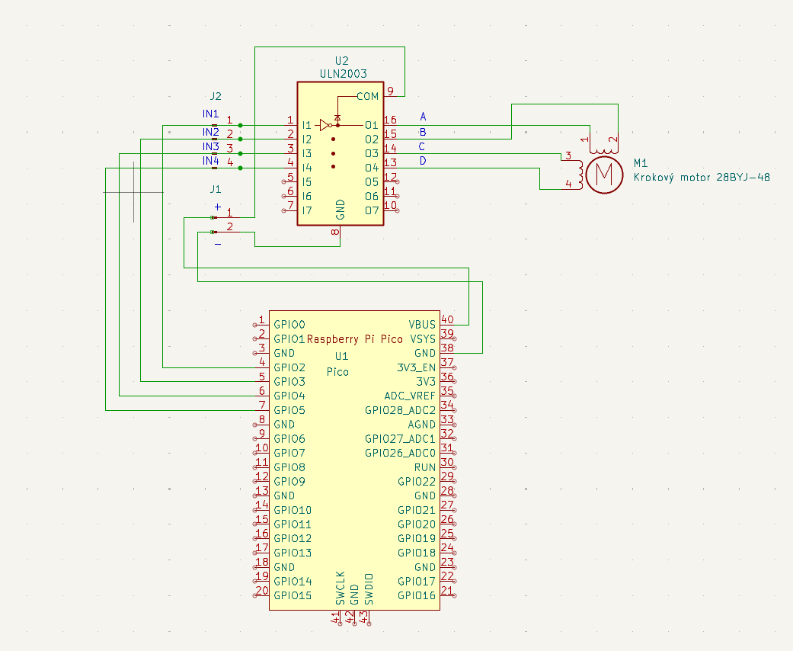Screen dimensions: 793x651
Task: Select the U2 reference designator
Action: tap(341, 60)
